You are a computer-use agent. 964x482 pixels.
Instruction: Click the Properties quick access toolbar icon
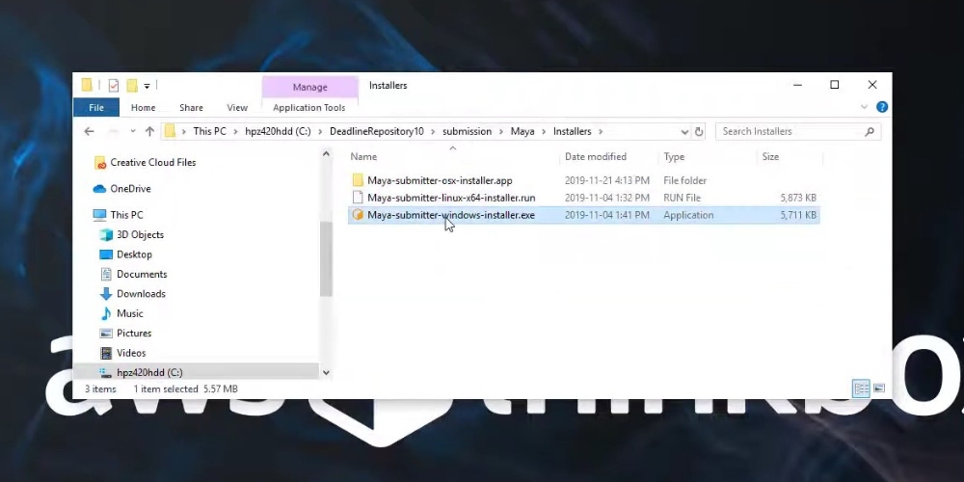pos(113,85)
